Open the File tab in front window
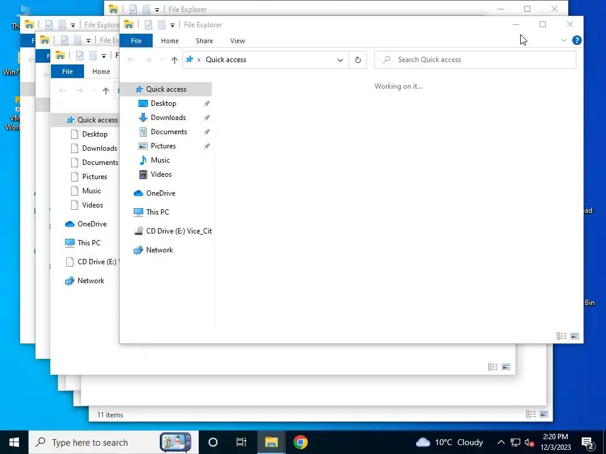This screenshot has height=454, width=606. coord(136,41)
